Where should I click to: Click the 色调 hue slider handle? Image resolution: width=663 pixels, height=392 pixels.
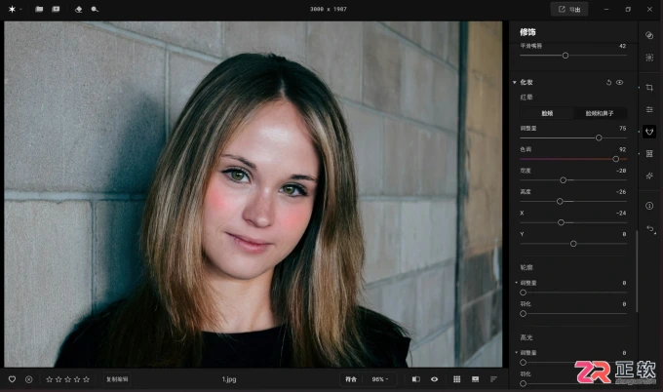pyautogui.click(x=615, y=159)
